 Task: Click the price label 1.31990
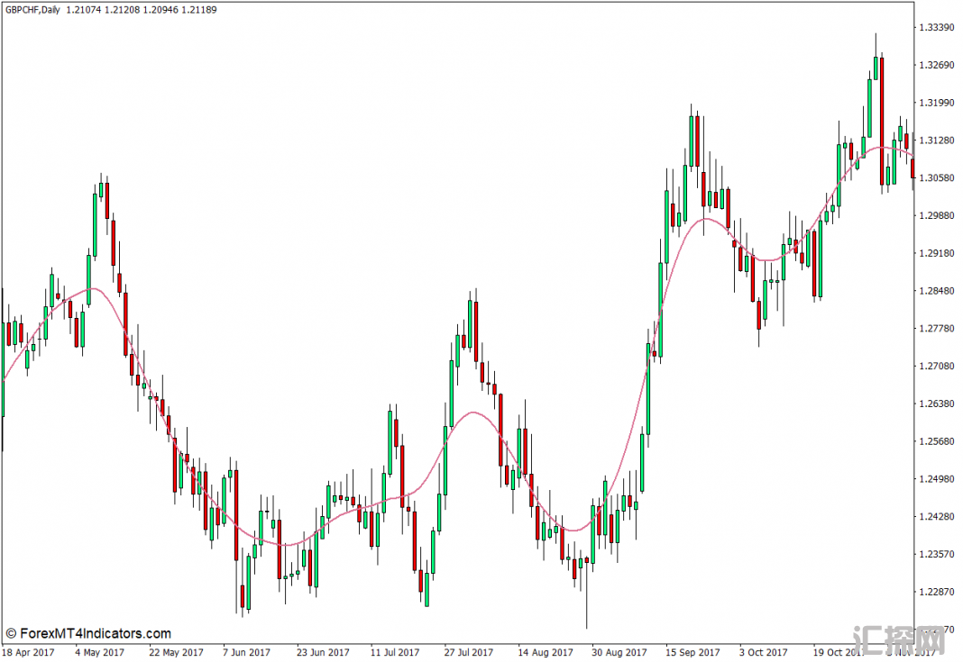pos(937,103)
